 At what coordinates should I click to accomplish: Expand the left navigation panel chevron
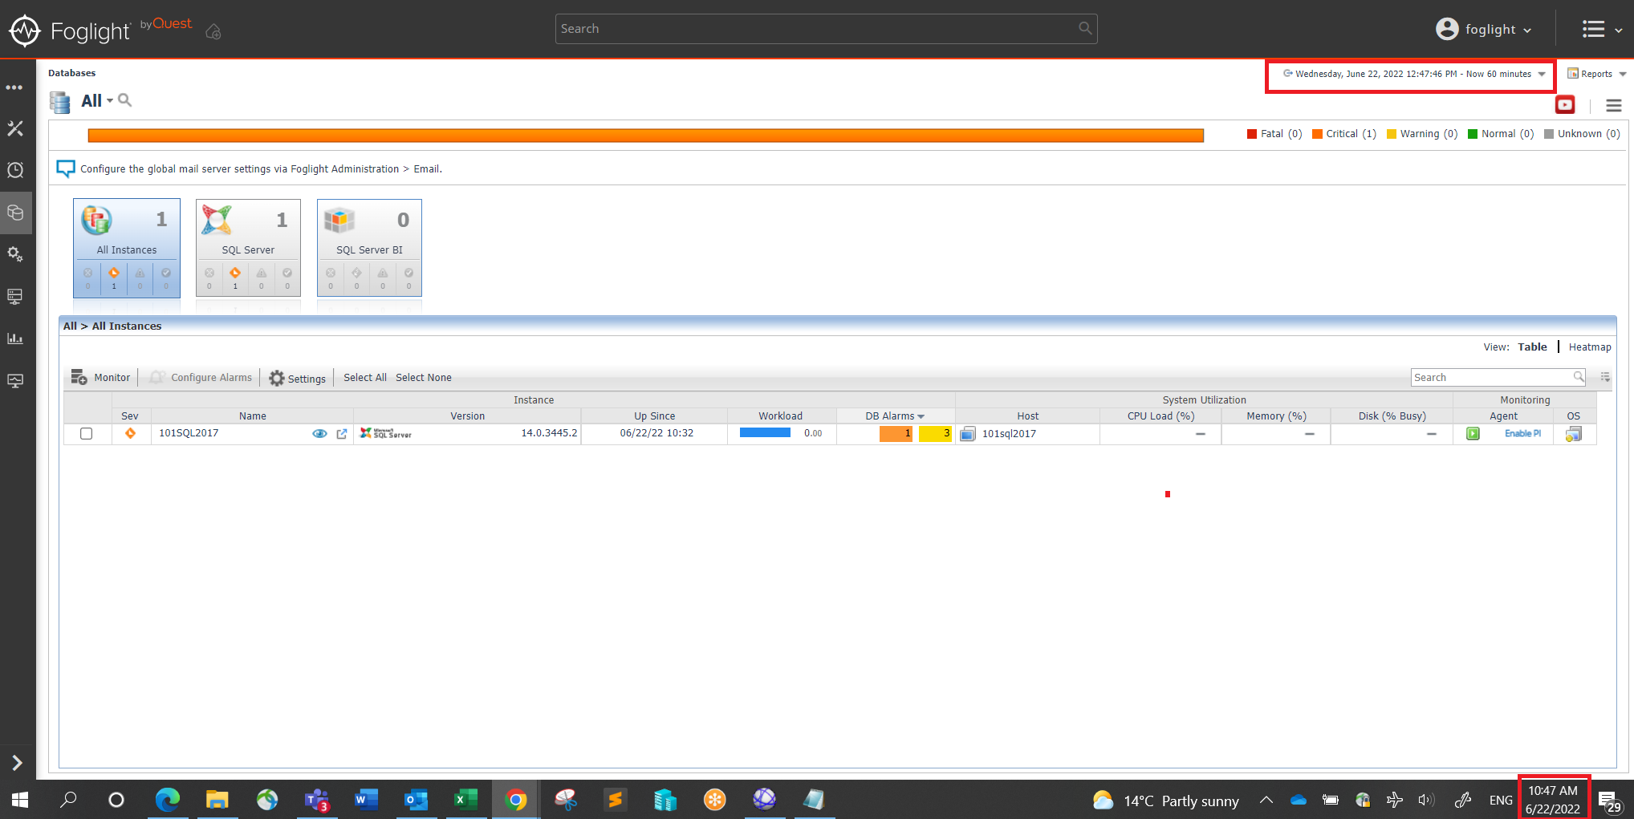coord(17,763)
